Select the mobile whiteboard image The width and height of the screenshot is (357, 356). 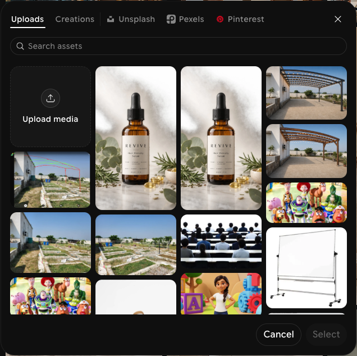tap(306, 268)
